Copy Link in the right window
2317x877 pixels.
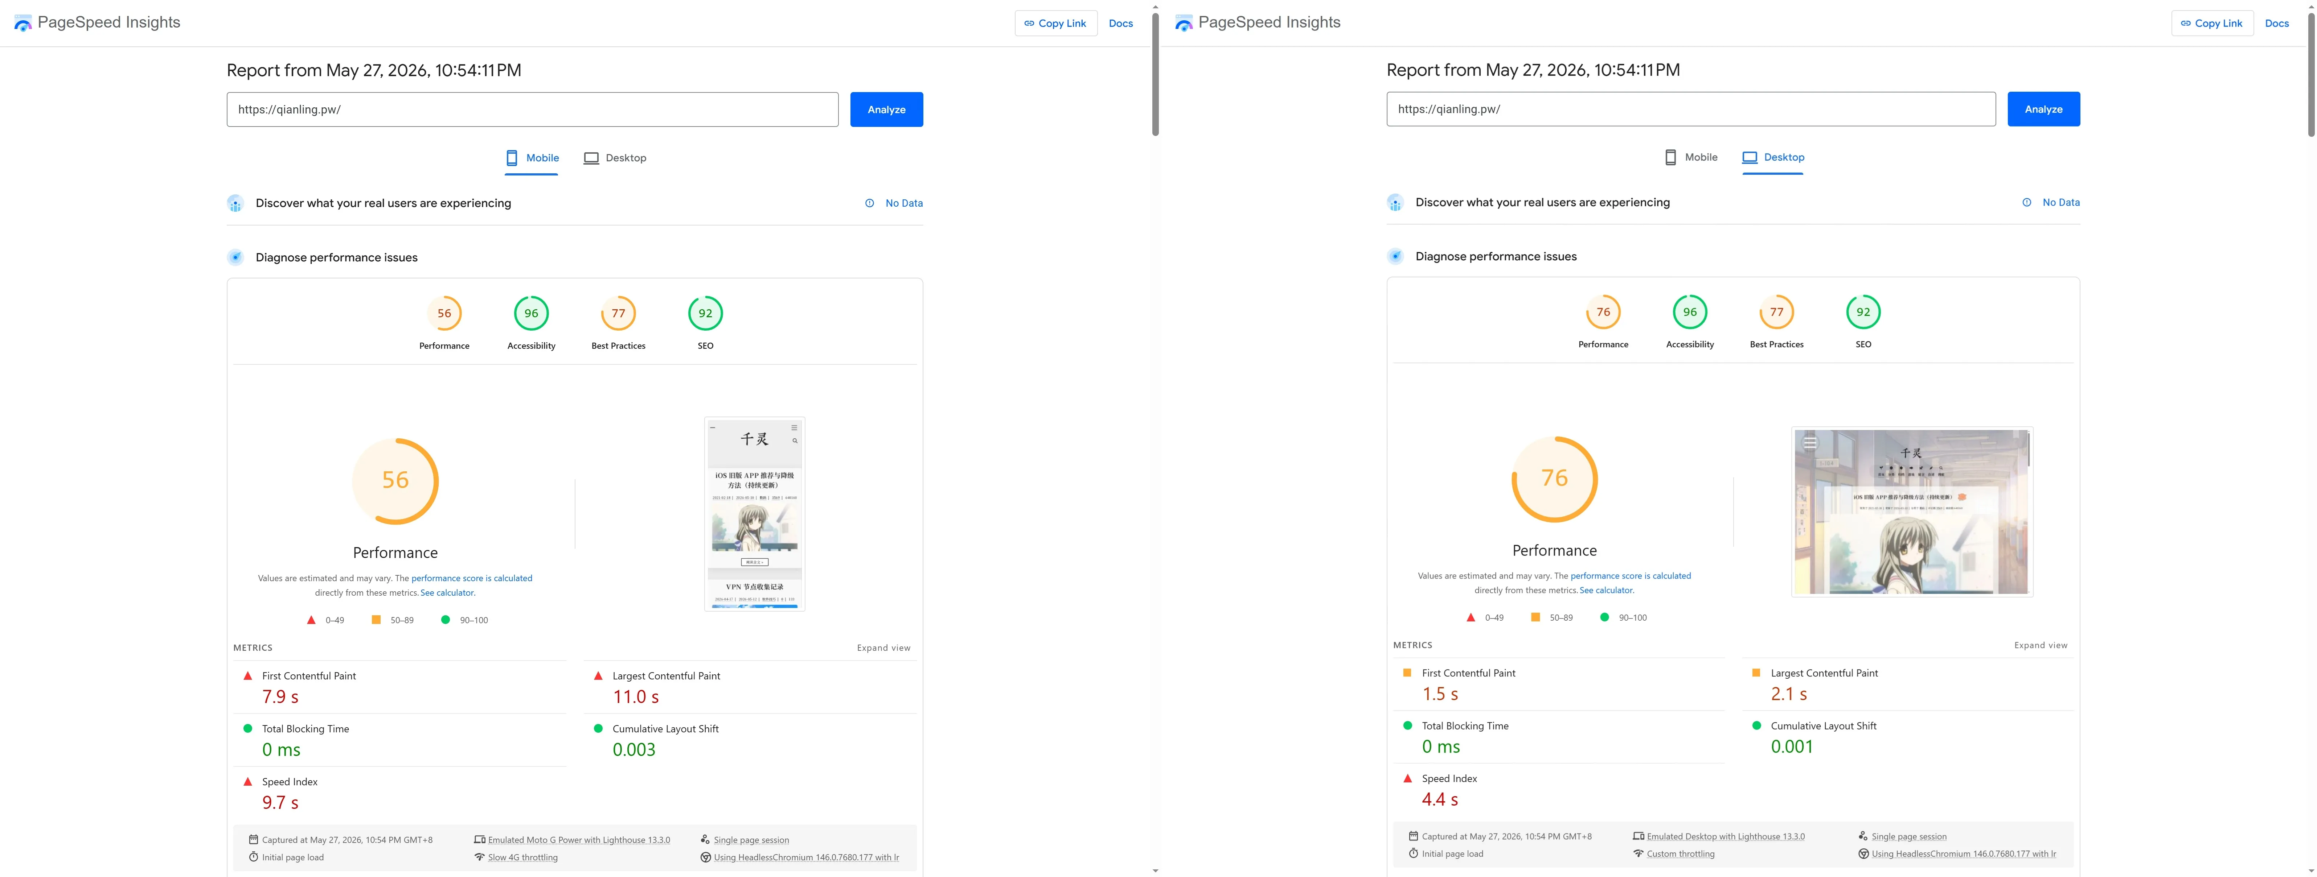coord(2213,23)
